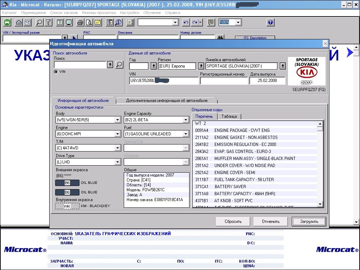Open the Engine DOHC-MPI dropdown

point(117,134)
